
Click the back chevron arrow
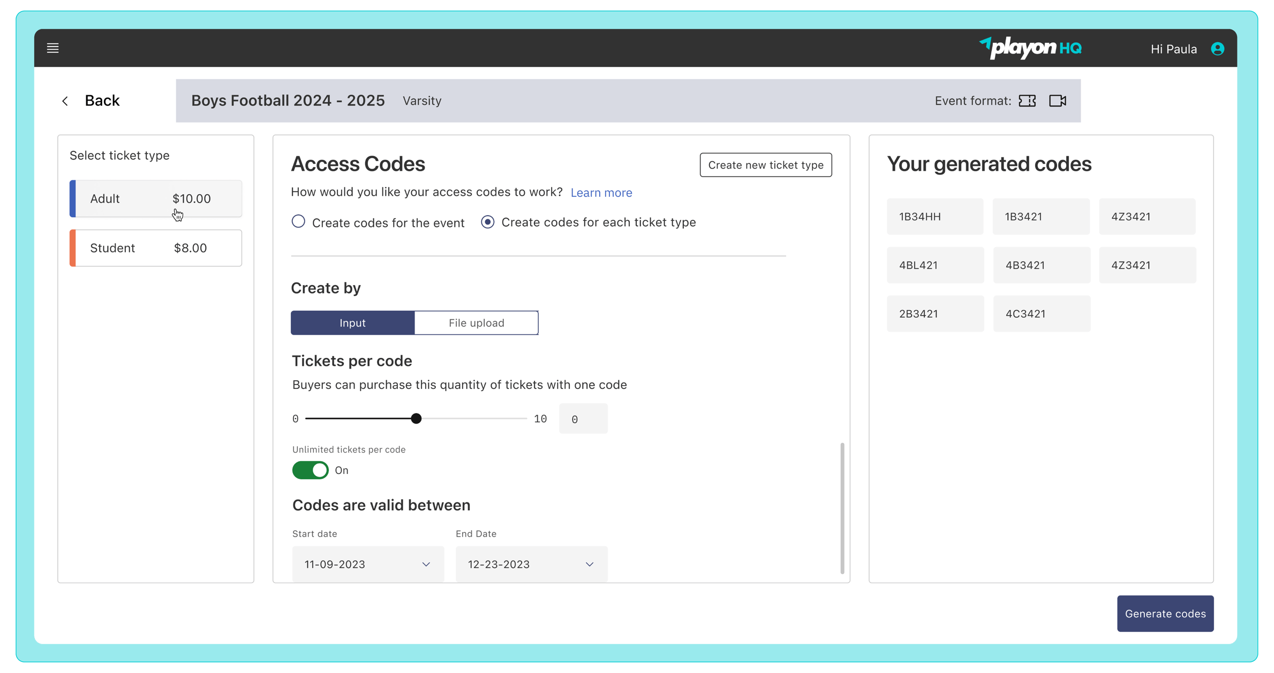(x=65, y=101)
